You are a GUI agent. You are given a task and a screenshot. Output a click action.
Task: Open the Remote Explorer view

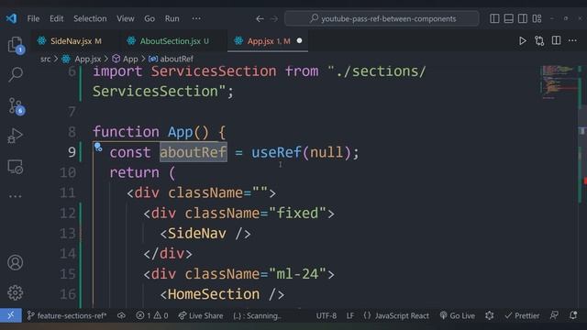pyautogui.click(x=16, y=167)
